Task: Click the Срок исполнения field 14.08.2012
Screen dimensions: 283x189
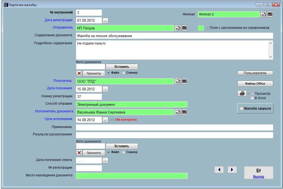Action: pos(89,120)
